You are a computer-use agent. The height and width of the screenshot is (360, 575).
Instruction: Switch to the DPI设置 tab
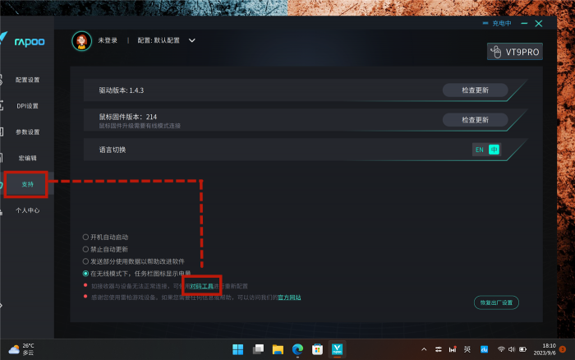point(28,106)
